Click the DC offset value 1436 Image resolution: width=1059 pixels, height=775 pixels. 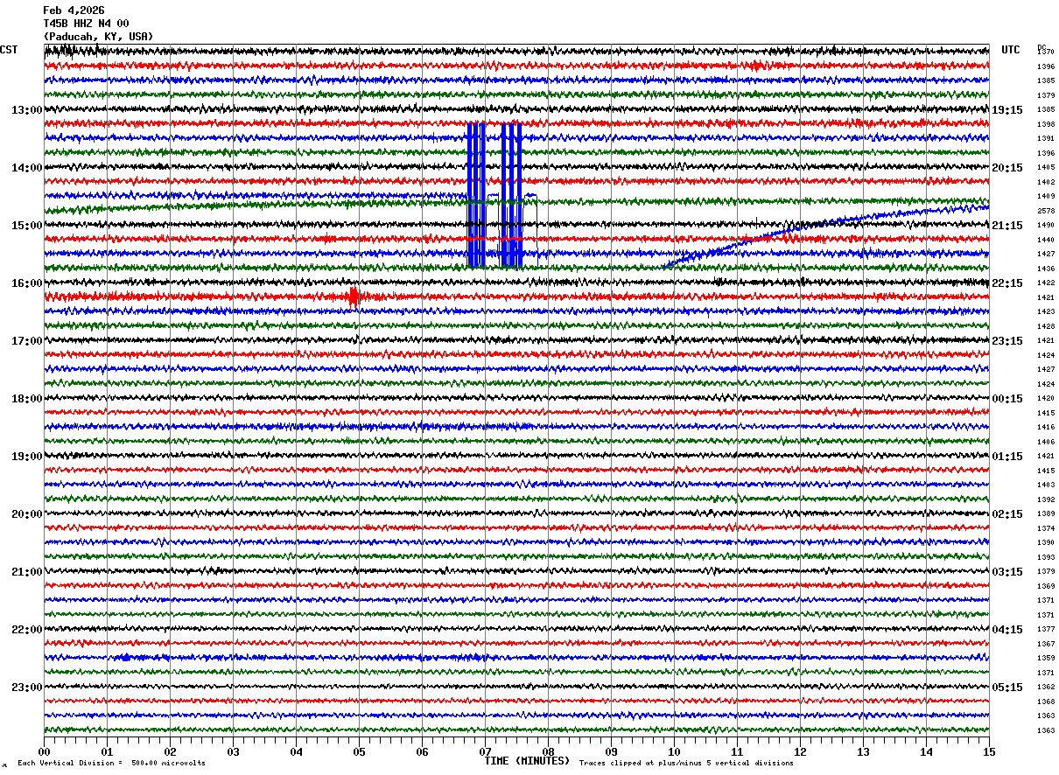[x=1046, y=269]
